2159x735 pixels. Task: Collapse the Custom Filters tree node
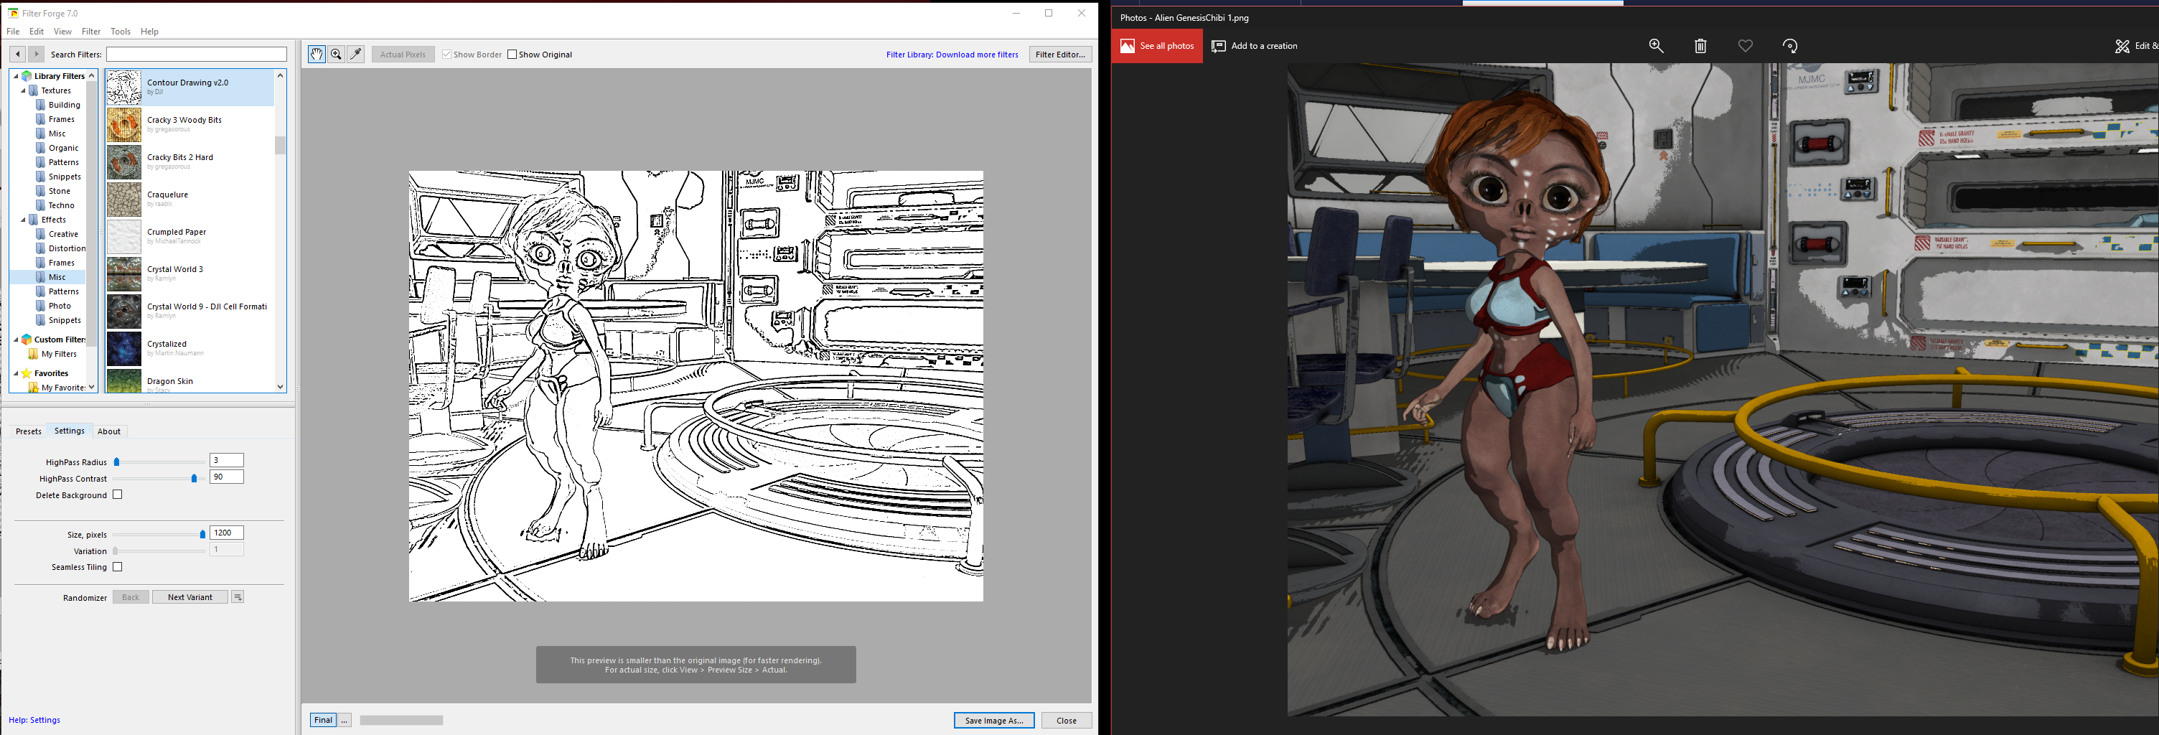coord(16,340)
